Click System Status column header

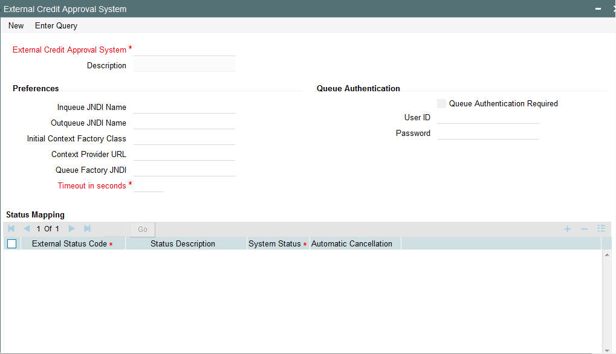tap(277, 243)
